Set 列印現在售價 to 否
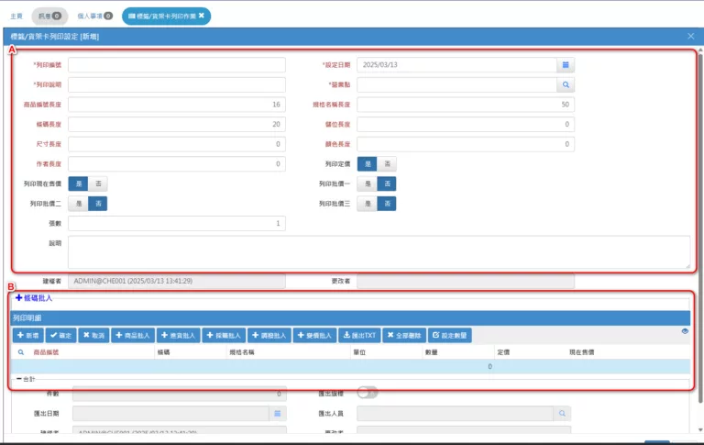This screenshot has height=445, width=704. [99, 184]
